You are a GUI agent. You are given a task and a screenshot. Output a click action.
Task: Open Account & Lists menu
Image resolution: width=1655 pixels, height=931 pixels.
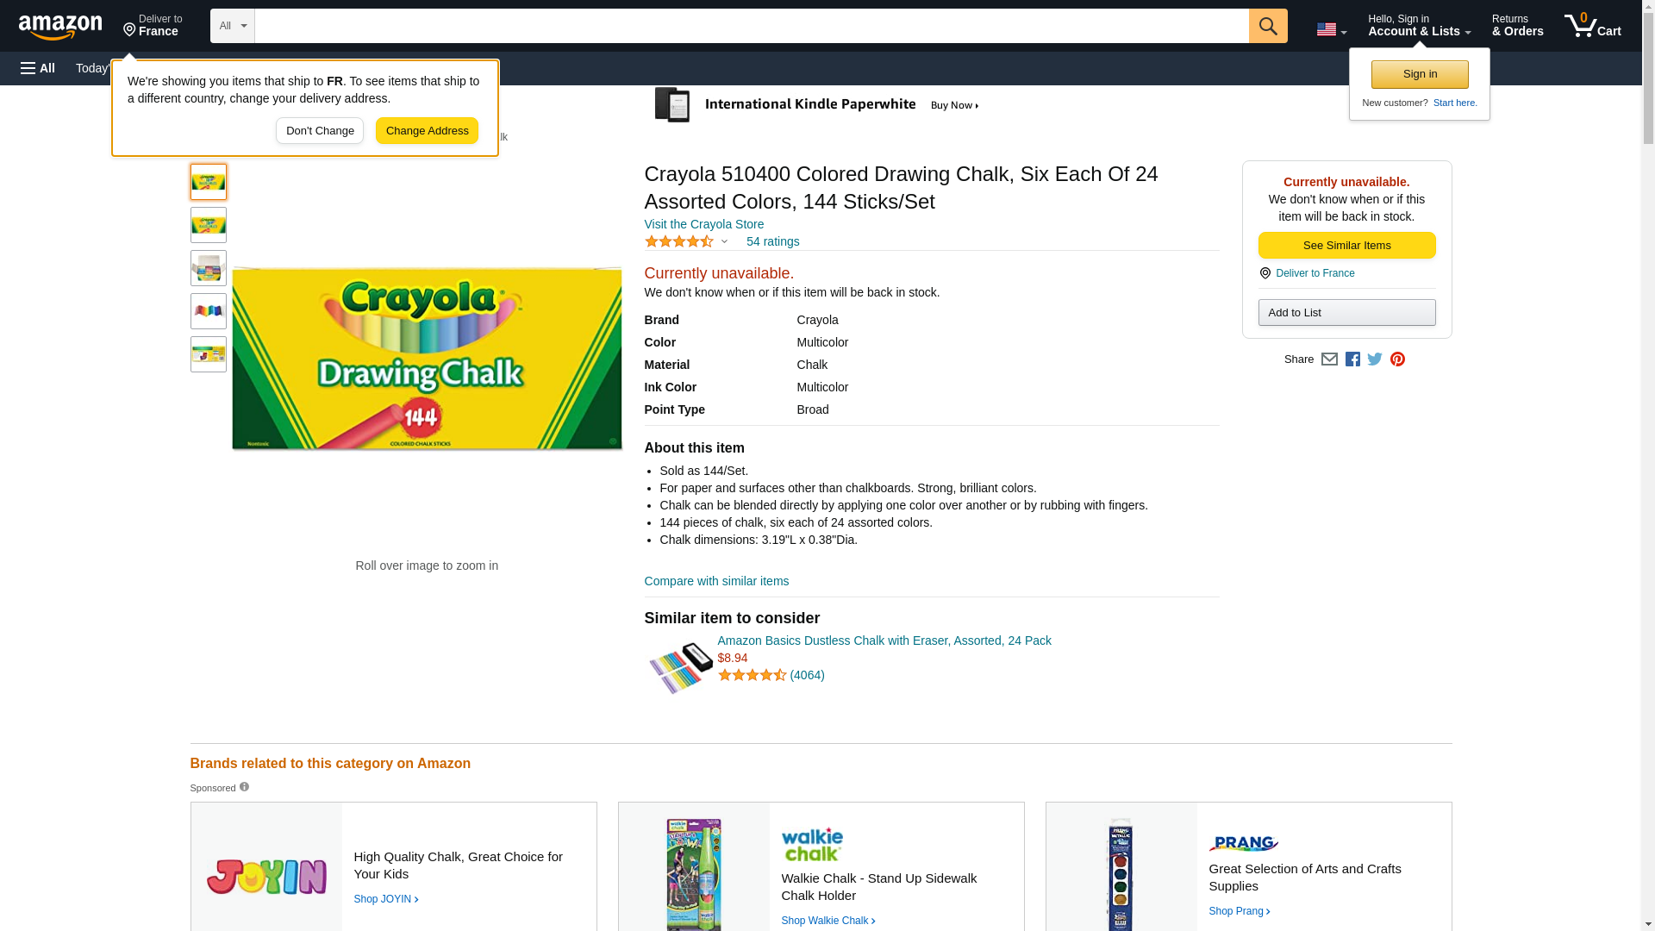click(x=1419, y=25)
